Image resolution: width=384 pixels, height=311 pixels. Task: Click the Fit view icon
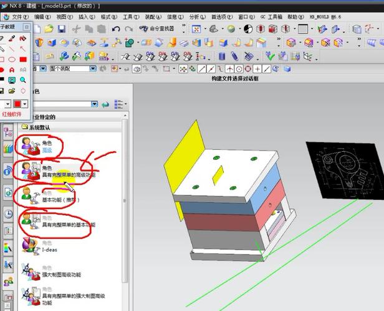196,29
